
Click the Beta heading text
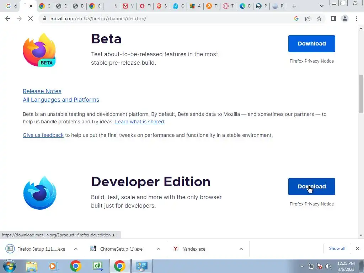106,39
